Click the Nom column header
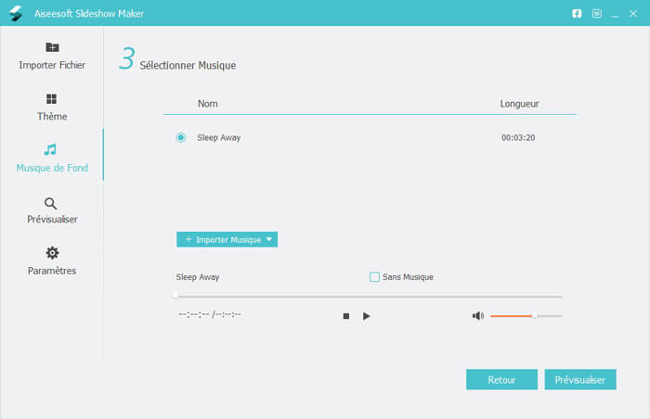 207,104
